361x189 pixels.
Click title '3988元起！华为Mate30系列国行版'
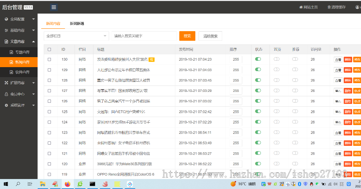(125, 164)
